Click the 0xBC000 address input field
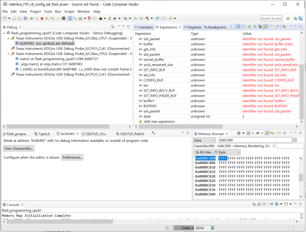 coord(255,140)
